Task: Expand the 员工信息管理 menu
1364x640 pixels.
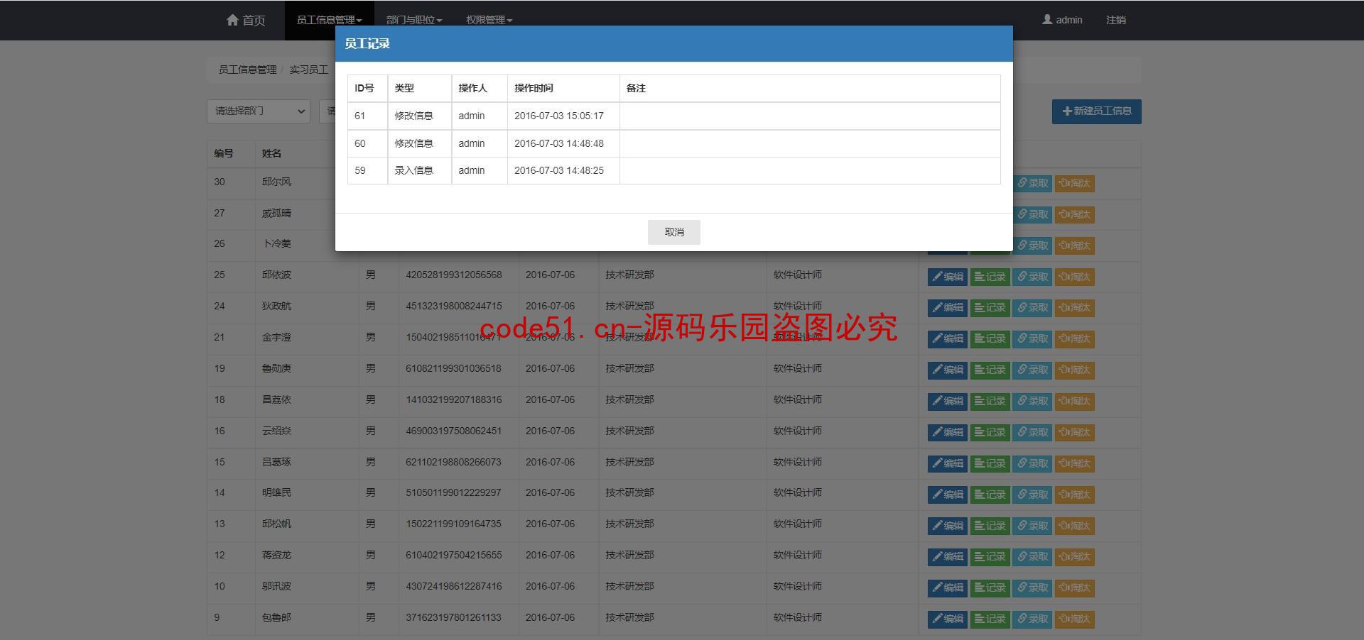Action: pos(329,20)
